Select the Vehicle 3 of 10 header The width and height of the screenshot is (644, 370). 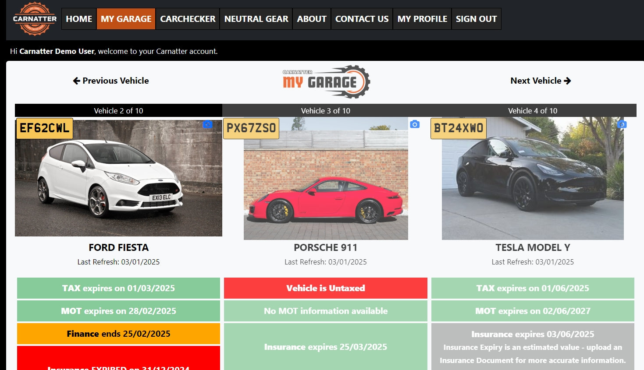point(325,111)
